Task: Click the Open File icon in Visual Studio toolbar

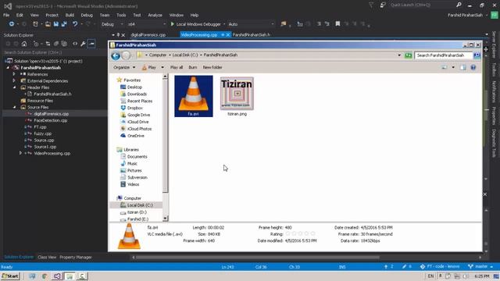Action: (48, 24)
